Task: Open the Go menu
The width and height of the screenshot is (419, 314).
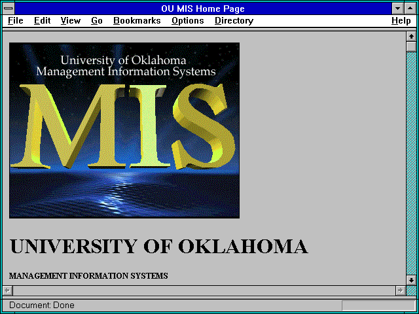Action: click(97, 21)
